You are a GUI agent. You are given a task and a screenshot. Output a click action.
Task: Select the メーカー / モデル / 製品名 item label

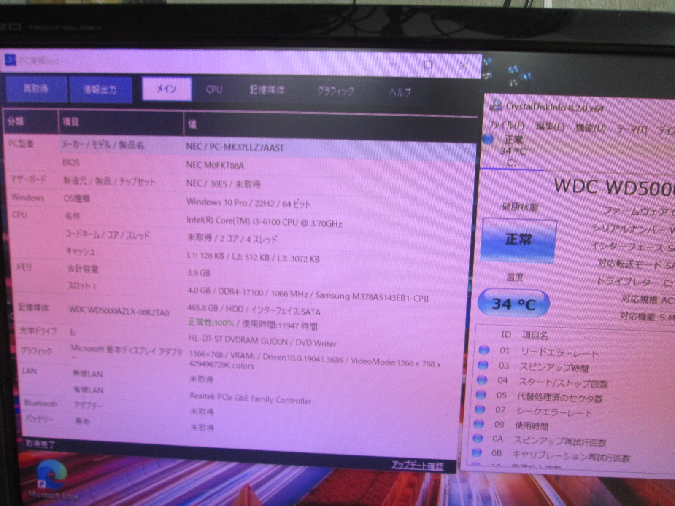pyautogui.click(x=103, y=145)
